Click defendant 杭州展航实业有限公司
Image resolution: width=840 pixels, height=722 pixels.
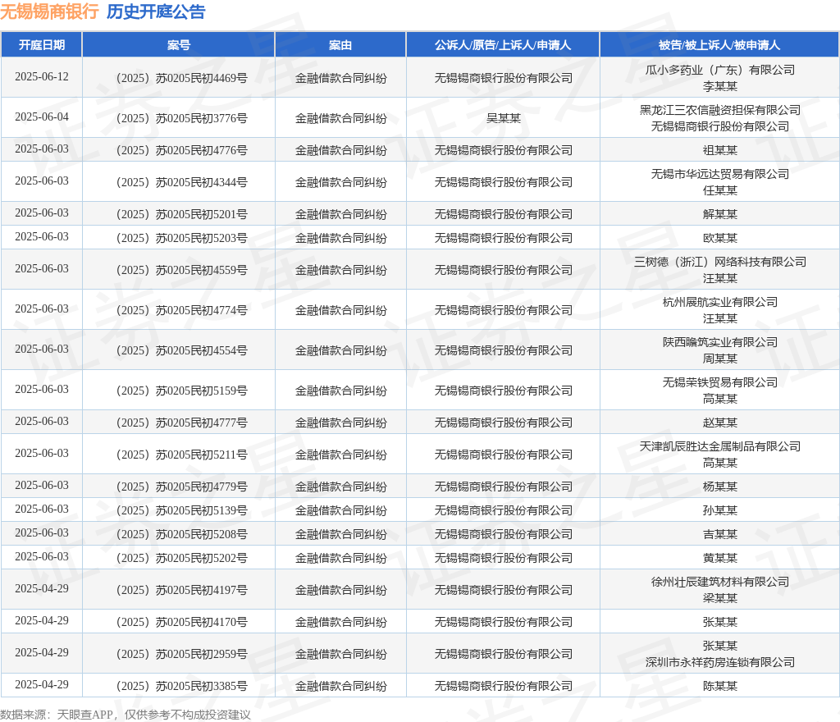pyautogui.click(x=719, y=302)
